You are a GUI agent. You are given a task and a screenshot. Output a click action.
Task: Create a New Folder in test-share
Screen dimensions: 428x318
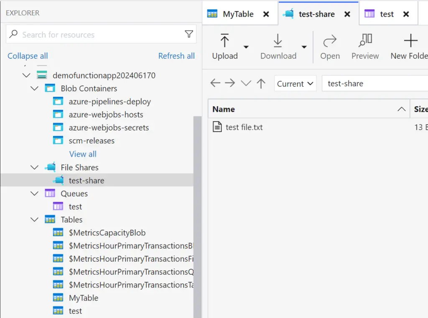click(x=410, y=46)
